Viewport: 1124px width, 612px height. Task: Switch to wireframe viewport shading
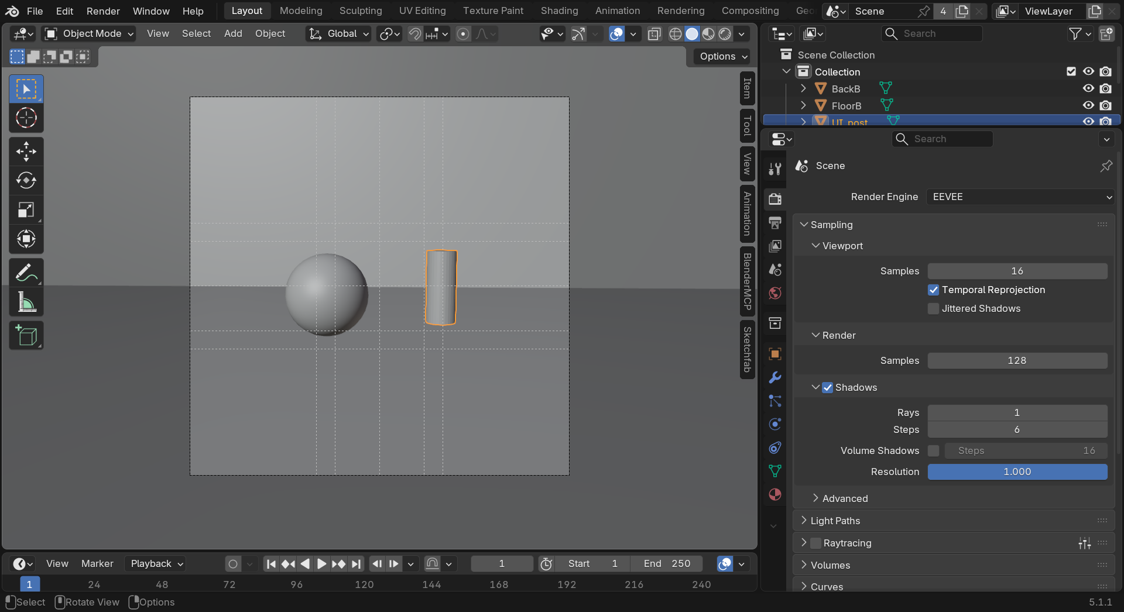676,34
